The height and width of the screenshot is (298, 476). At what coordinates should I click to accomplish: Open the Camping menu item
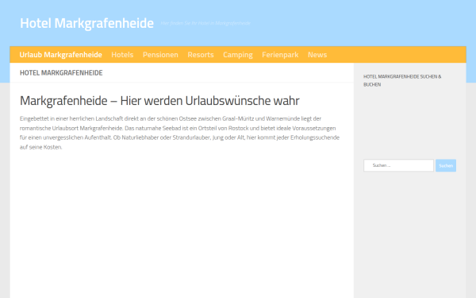pyautogui.click(x=238, y=55)
